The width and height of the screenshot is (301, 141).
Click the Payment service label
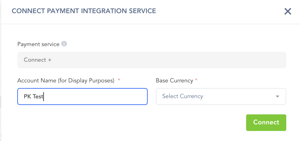pyautogui.click(x=38, y=44)
